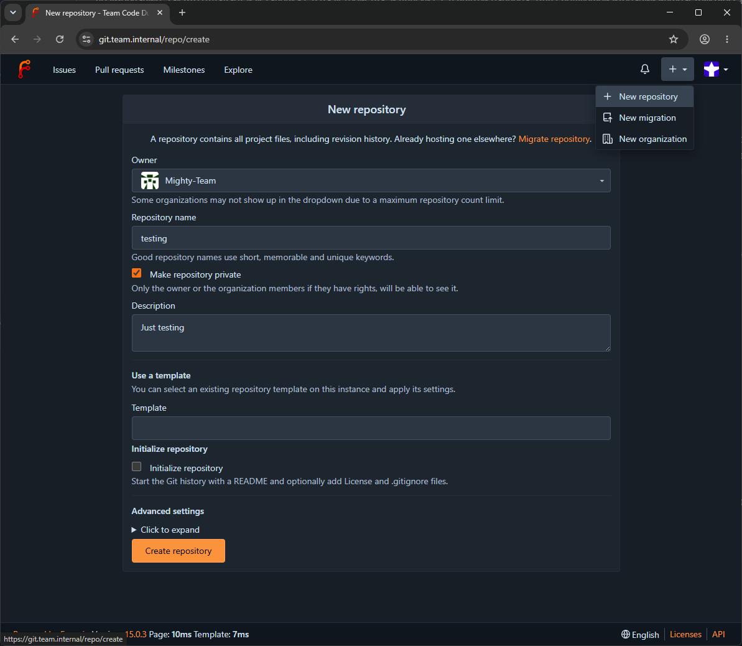Image resolution: width=742 pixels, height=646 pixels.
Task: Click the New migration menu icon
Action: (x=608, y=118)
